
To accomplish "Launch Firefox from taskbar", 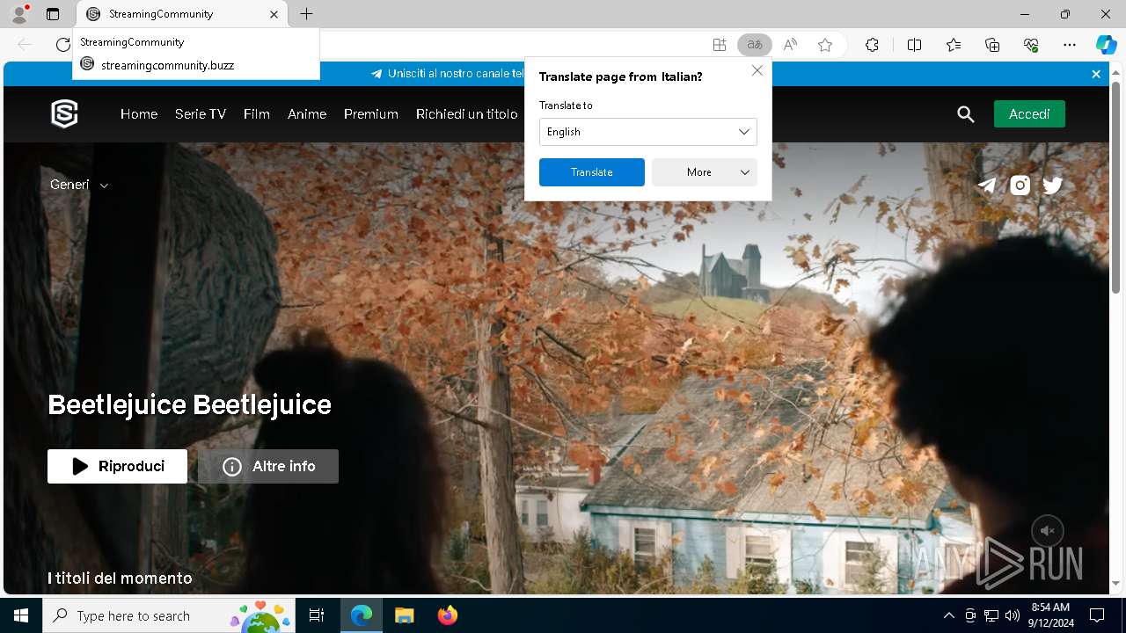I will pyautogui.click(x=447, y=615).
